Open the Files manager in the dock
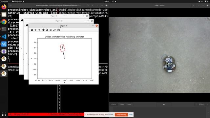The image size is (210, 118). tap(4, 14)
